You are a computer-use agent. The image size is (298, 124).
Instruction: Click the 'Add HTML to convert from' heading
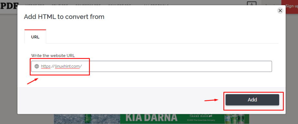[x=64, y=17]
